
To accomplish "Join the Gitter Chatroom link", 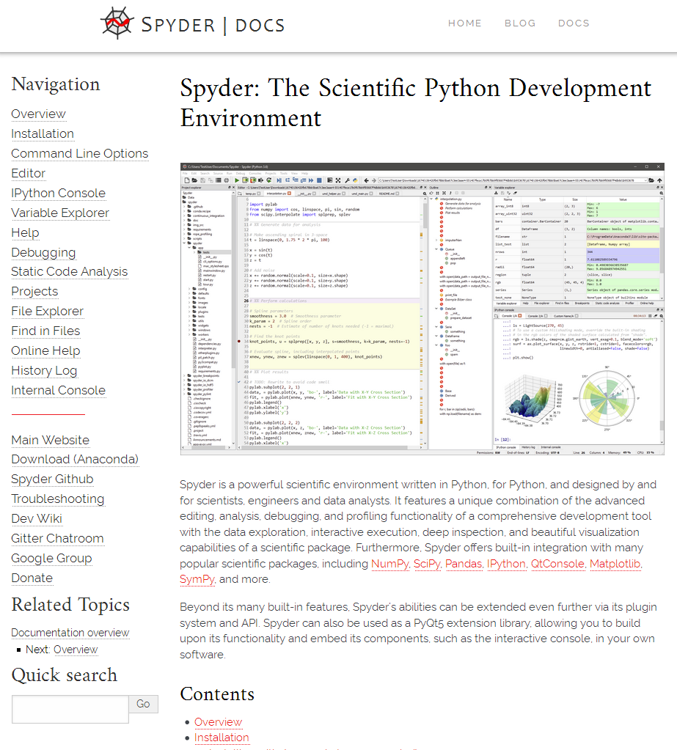I will point(57,539).
